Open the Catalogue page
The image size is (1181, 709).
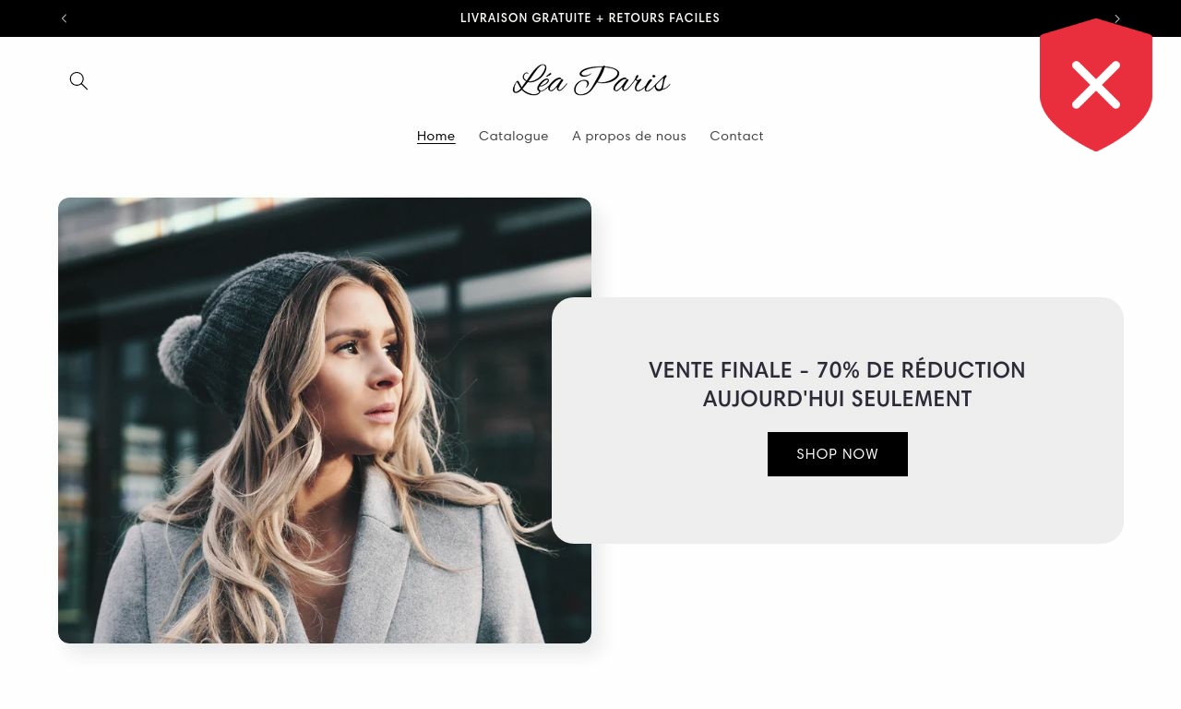[513, 137]
